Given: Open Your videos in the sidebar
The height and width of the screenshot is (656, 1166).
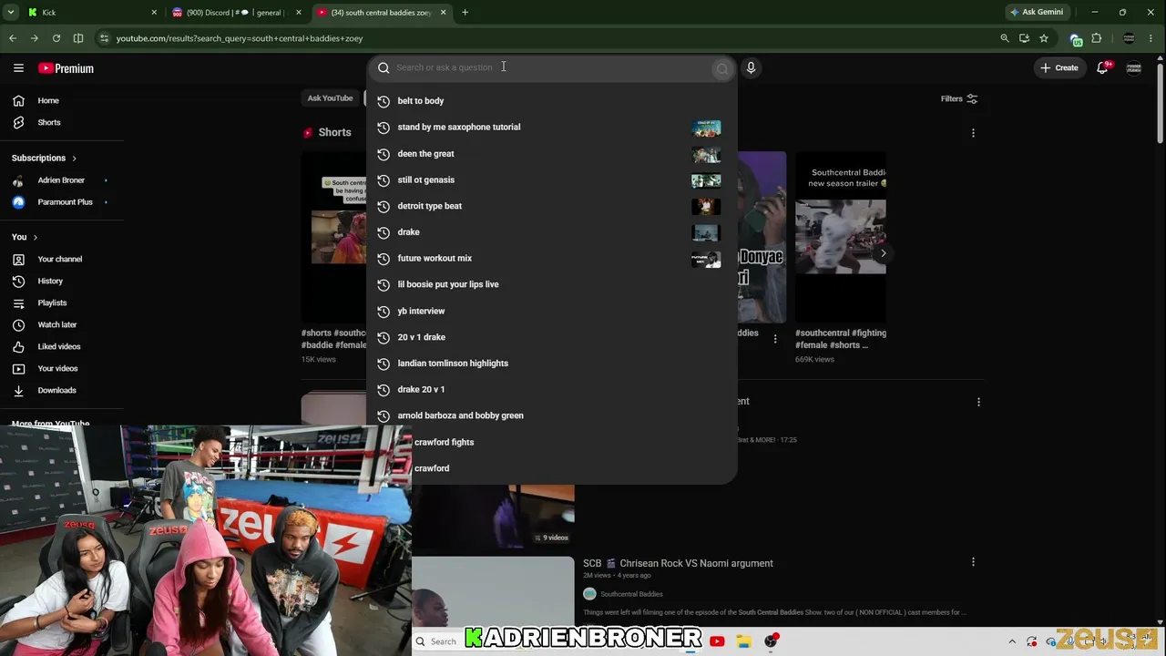Looking at the screenshot, I should (x=57, y=368).
